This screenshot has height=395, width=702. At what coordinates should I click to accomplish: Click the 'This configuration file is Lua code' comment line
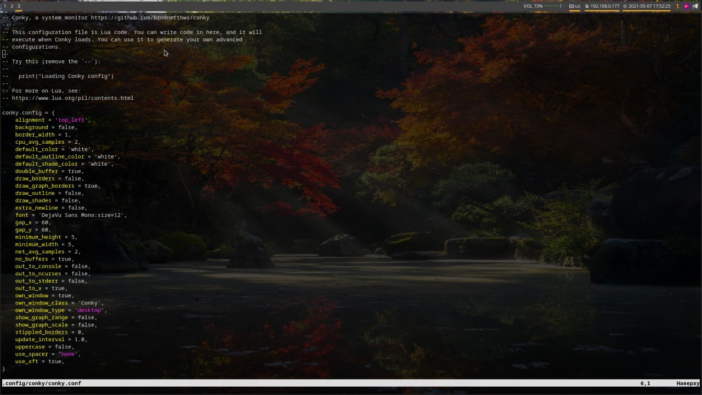pos(132,32)
